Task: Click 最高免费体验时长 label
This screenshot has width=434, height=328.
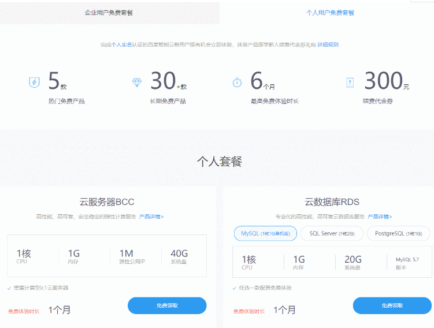Action: tap(275, 101)
